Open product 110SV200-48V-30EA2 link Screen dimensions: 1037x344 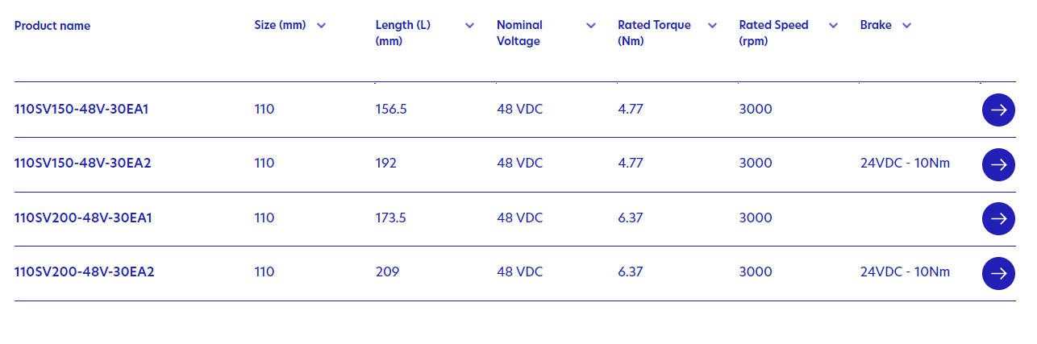point(84,271)
